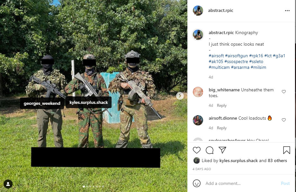Viewport: 296px width, 192px height.
Task: Open the three-dot more options menu
Action: pos(287,11)
